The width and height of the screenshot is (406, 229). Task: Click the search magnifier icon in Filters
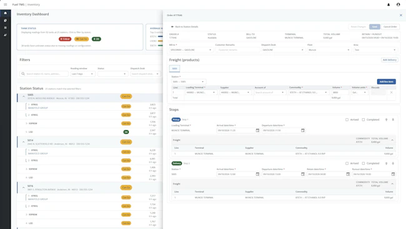[23, 74]
